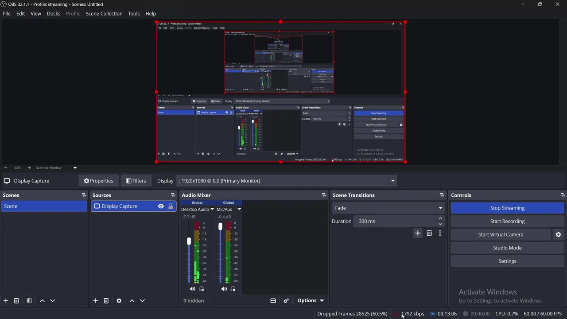Click Desktop Audio volume slider handle
Viewport: 567px width, 319px height.
pyautogui.click(x=189, y=241)
